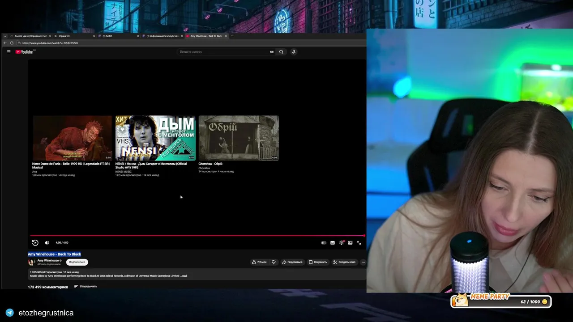Image resolution: width=573 pixels, height=322 pixels.
Task: Open the Chornitsa Обрій video thumbnail
Action: [x=239, y=138]
